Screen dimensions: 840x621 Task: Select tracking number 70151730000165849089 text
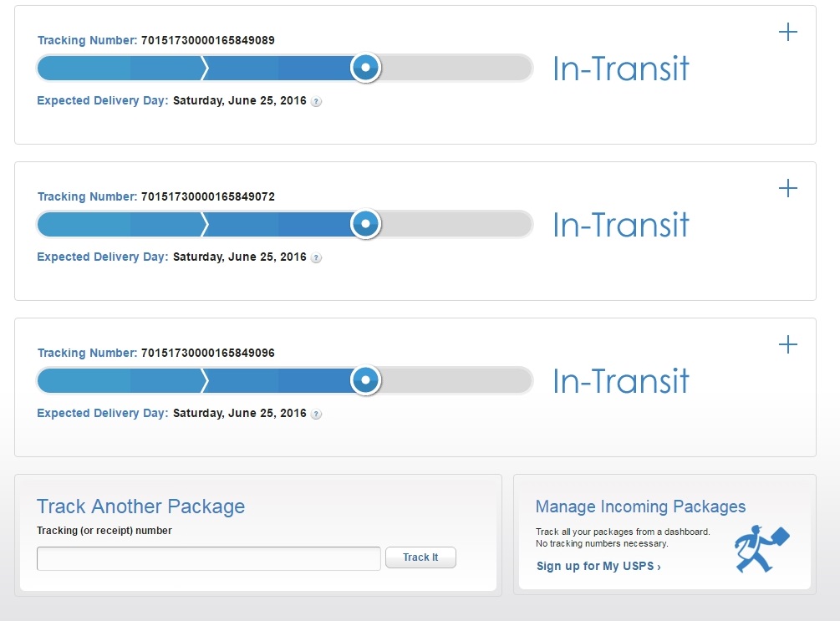click(x=208, y=40)
